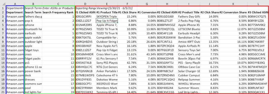Select row 12 header number
Screen dimensions: 269x94
click(x=3, y=54)
